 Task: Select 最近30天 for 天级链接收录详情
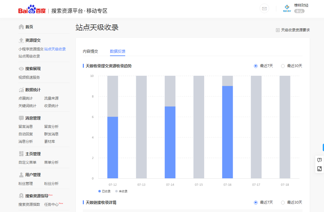point(283,202)
